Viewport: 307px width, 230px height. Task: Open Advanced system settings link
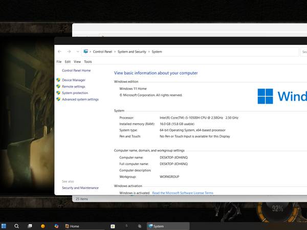pos(80,100)
